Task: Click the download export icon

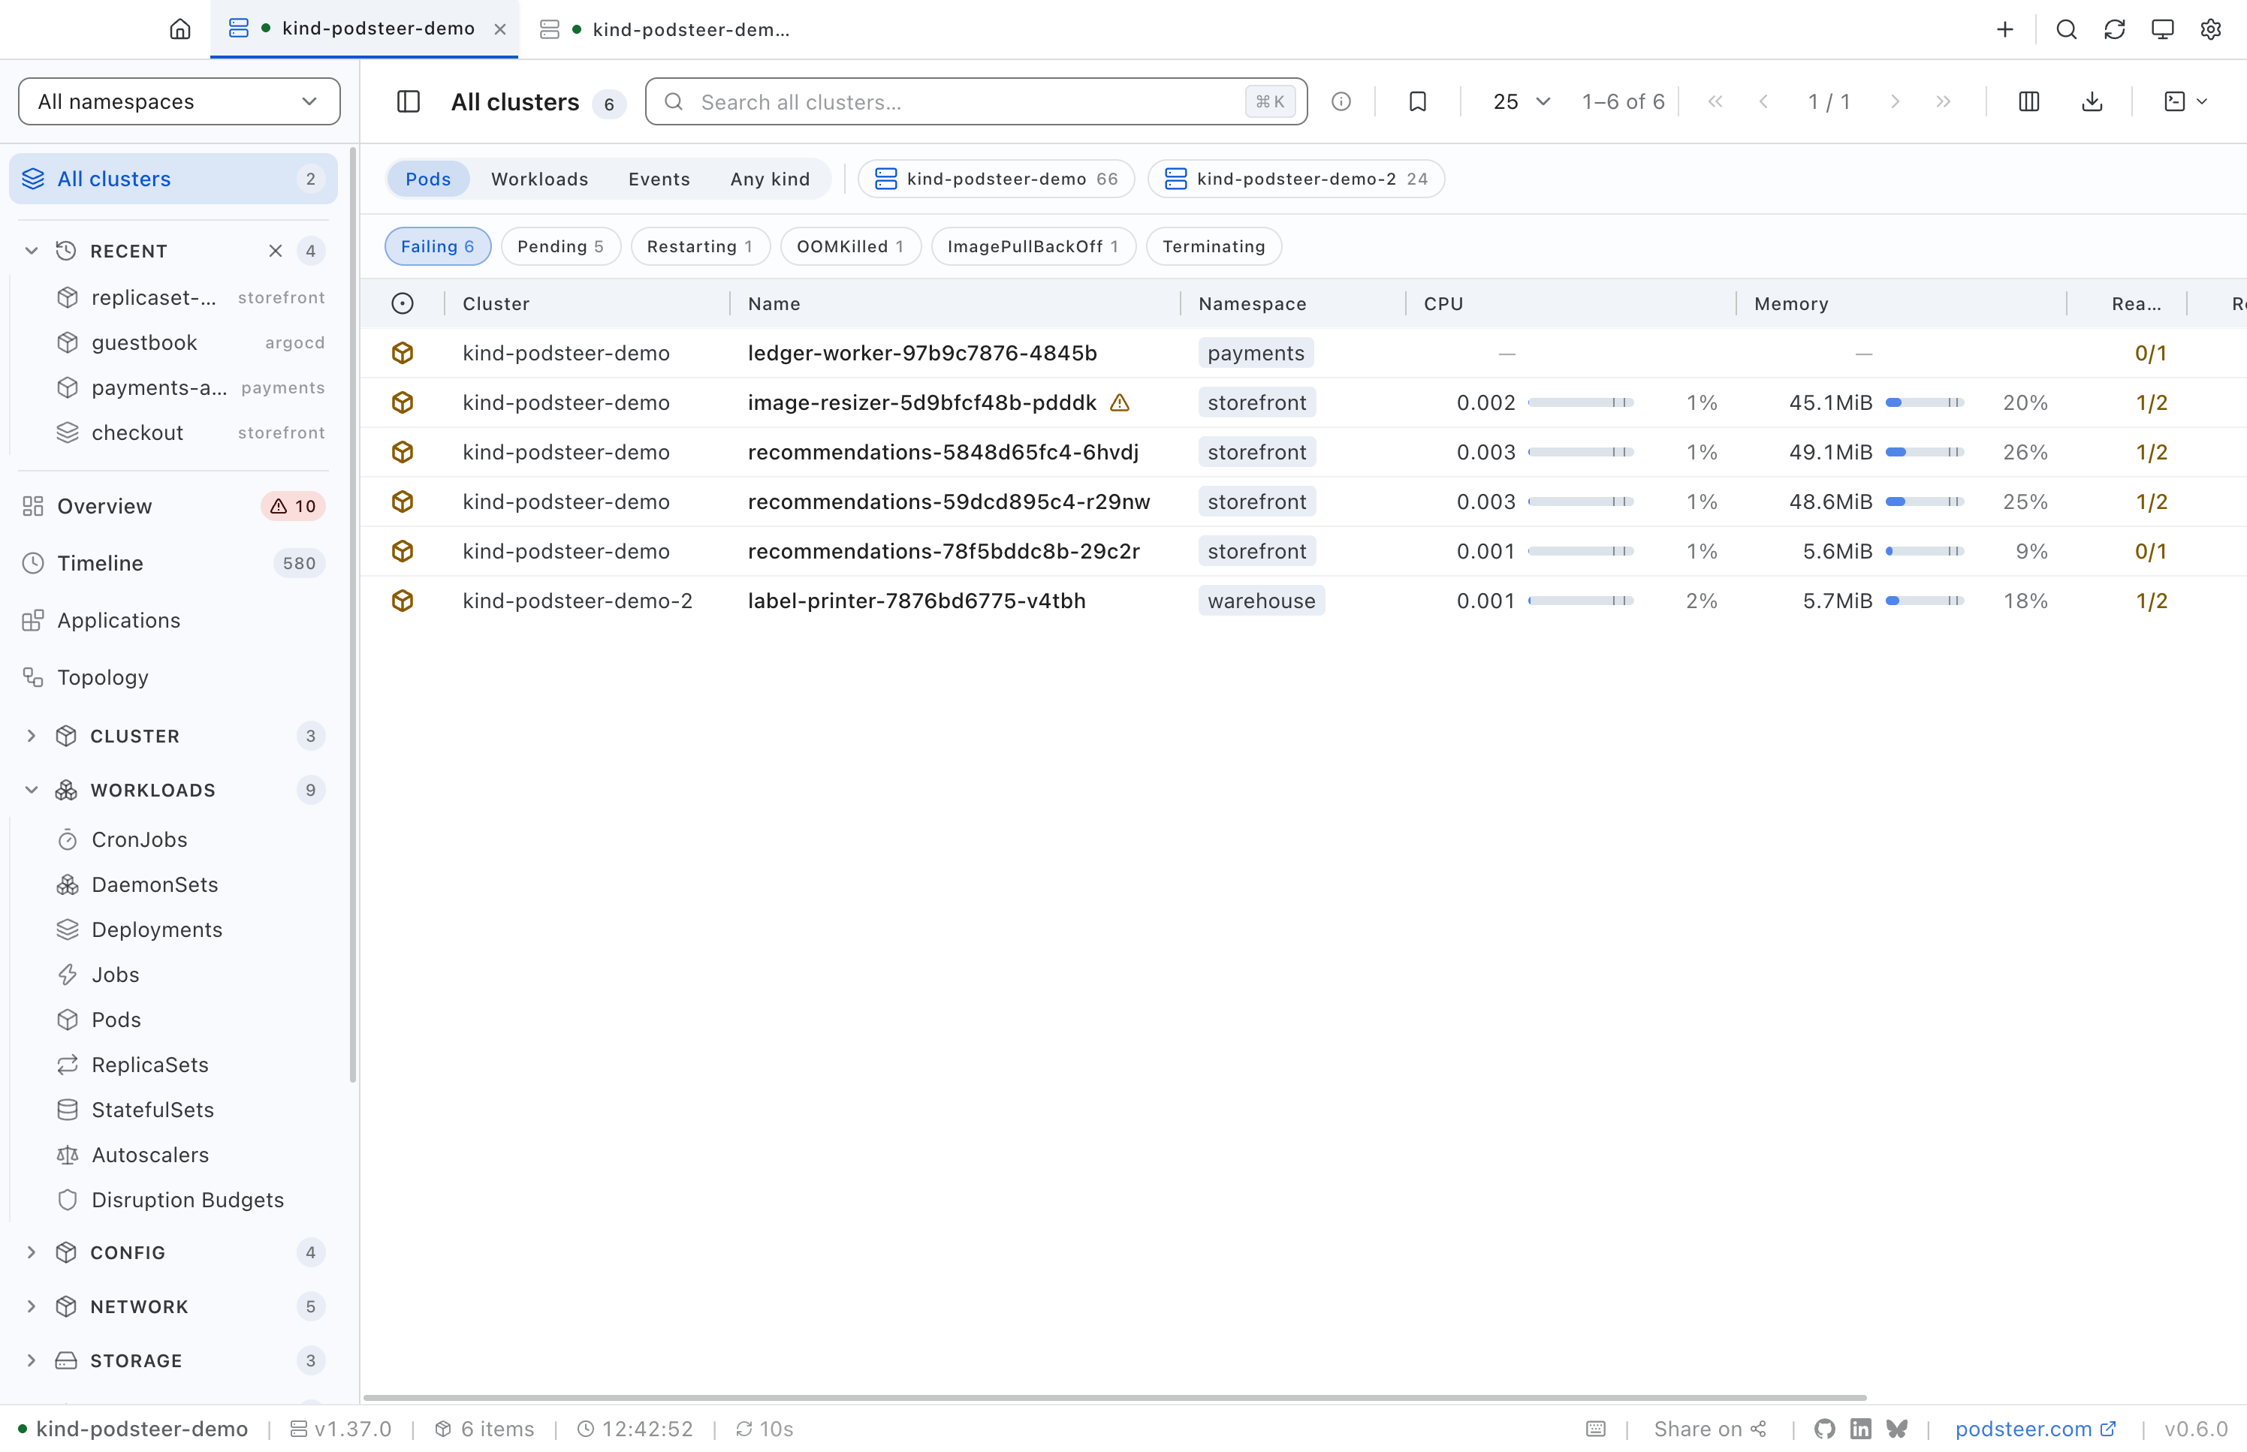Action: [2092, 102]
